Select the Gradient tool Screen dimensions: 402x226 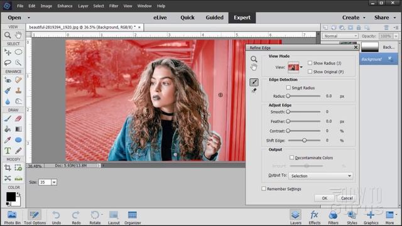(18, 129)
